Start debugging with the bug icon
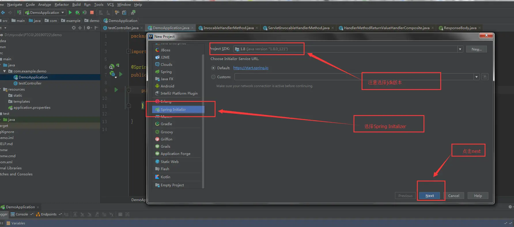Screen dimensions: 514x227 [x=77, y=12]
